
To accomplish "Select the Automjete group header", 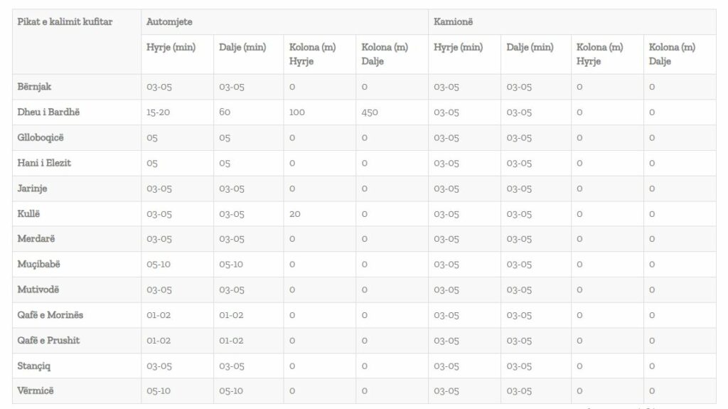I will tap(169, 22).
